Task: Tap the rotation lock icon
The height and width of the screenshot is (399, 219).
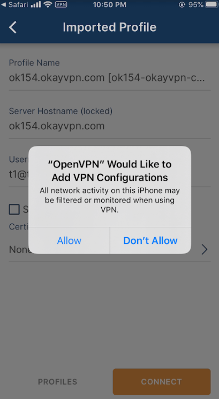Action: (182, 5)
